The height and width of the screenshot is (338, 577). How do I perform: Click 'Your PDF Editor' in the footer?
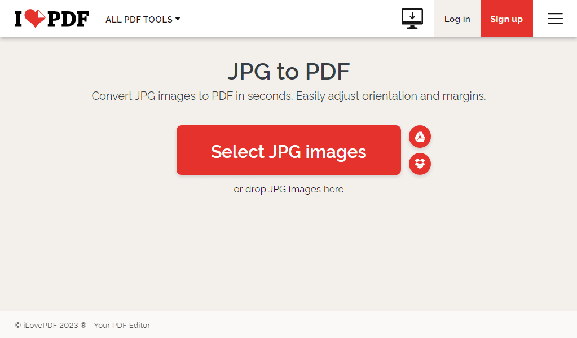click(x=122, y=326)
